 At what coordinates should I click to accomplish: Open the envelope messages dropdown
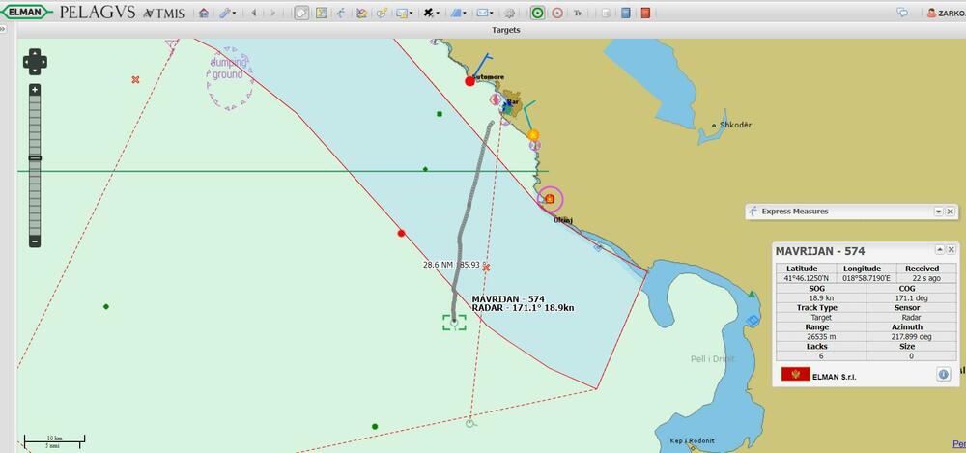[x=483, y=14]
